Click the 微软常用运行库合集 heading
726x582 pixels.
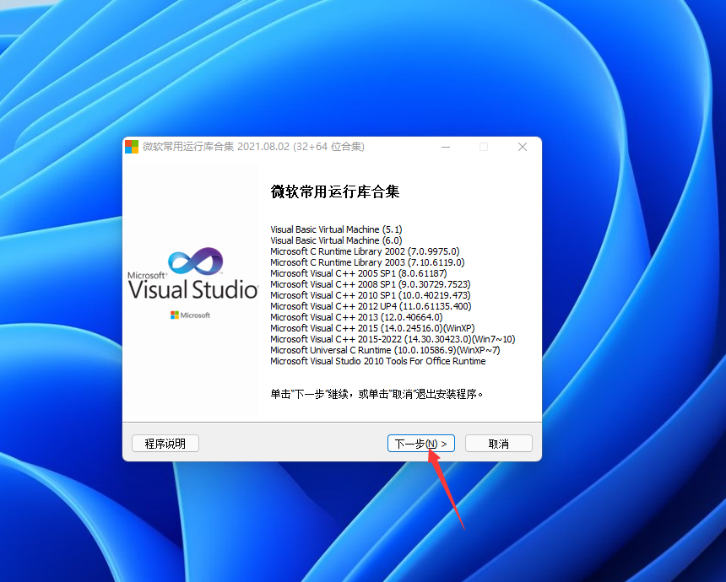click(x=335, y=191)
